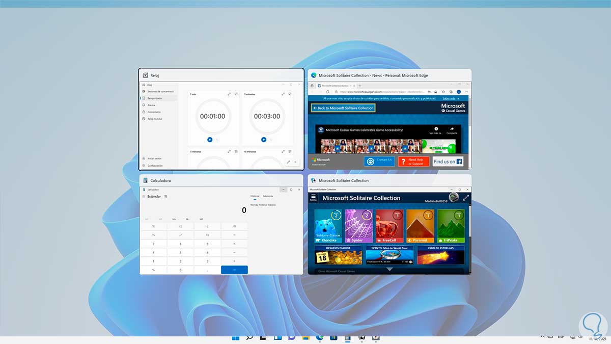
Task: Open Sesiones de concentración in Reloj
Action: pos(159,91)
